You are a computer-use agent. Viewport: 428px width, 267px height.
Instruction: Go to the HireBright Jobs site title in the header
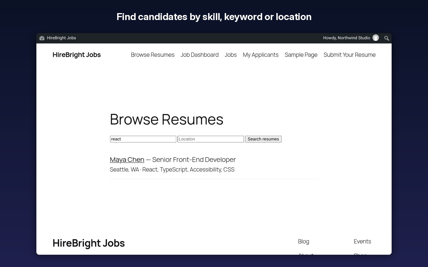(77, 55)
